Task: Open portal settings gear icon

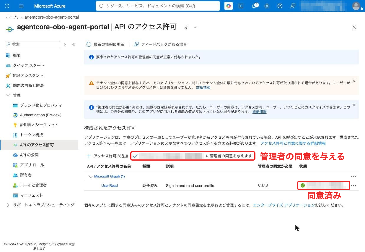Action: (267, 6)
